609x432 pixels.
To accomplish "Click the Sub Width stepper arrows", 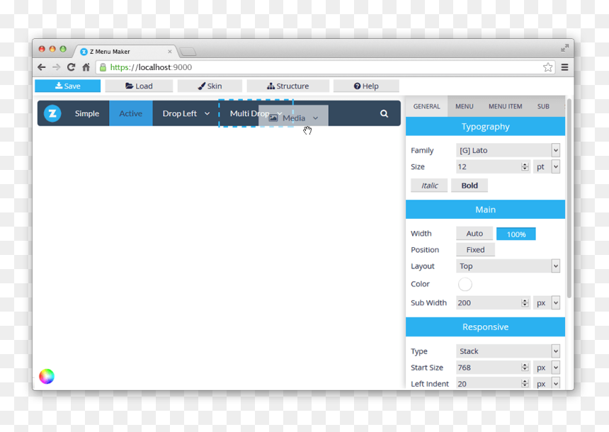I will (x=525, y=302).
